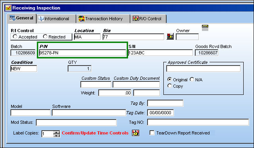
Task: Click the Goods Rcvd Batch field 10286607
Action: (207, 53)
